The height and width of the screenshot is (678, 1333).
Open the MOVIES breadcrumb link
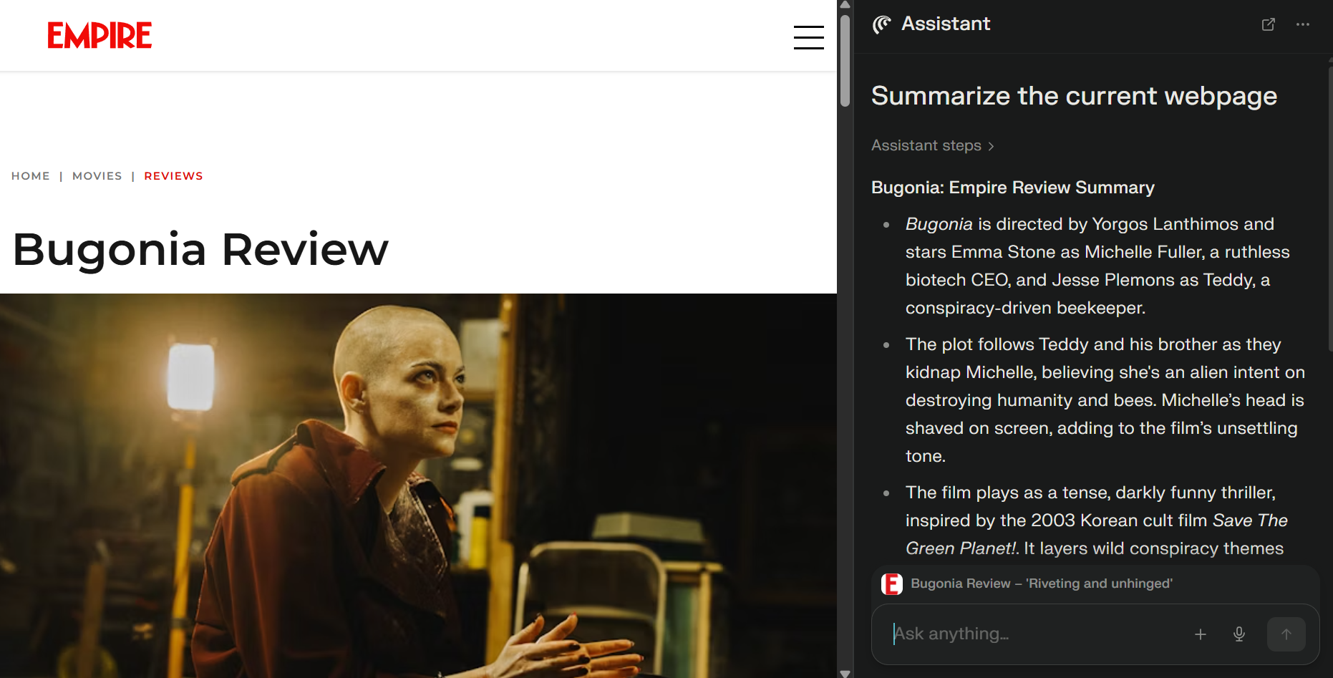pos(97,176)
